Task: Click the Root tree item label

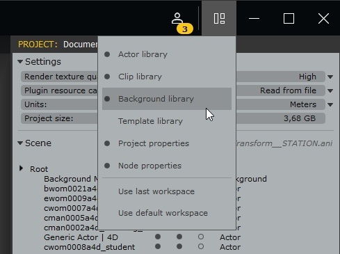Action: click(39, 169)
